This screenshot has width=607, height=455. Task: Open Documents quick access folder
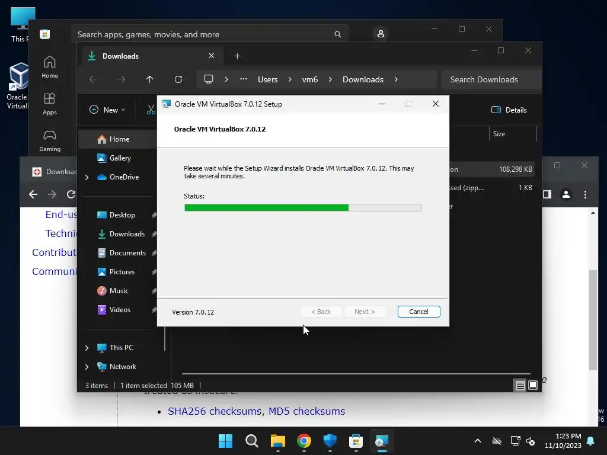[x=127, y=252]
